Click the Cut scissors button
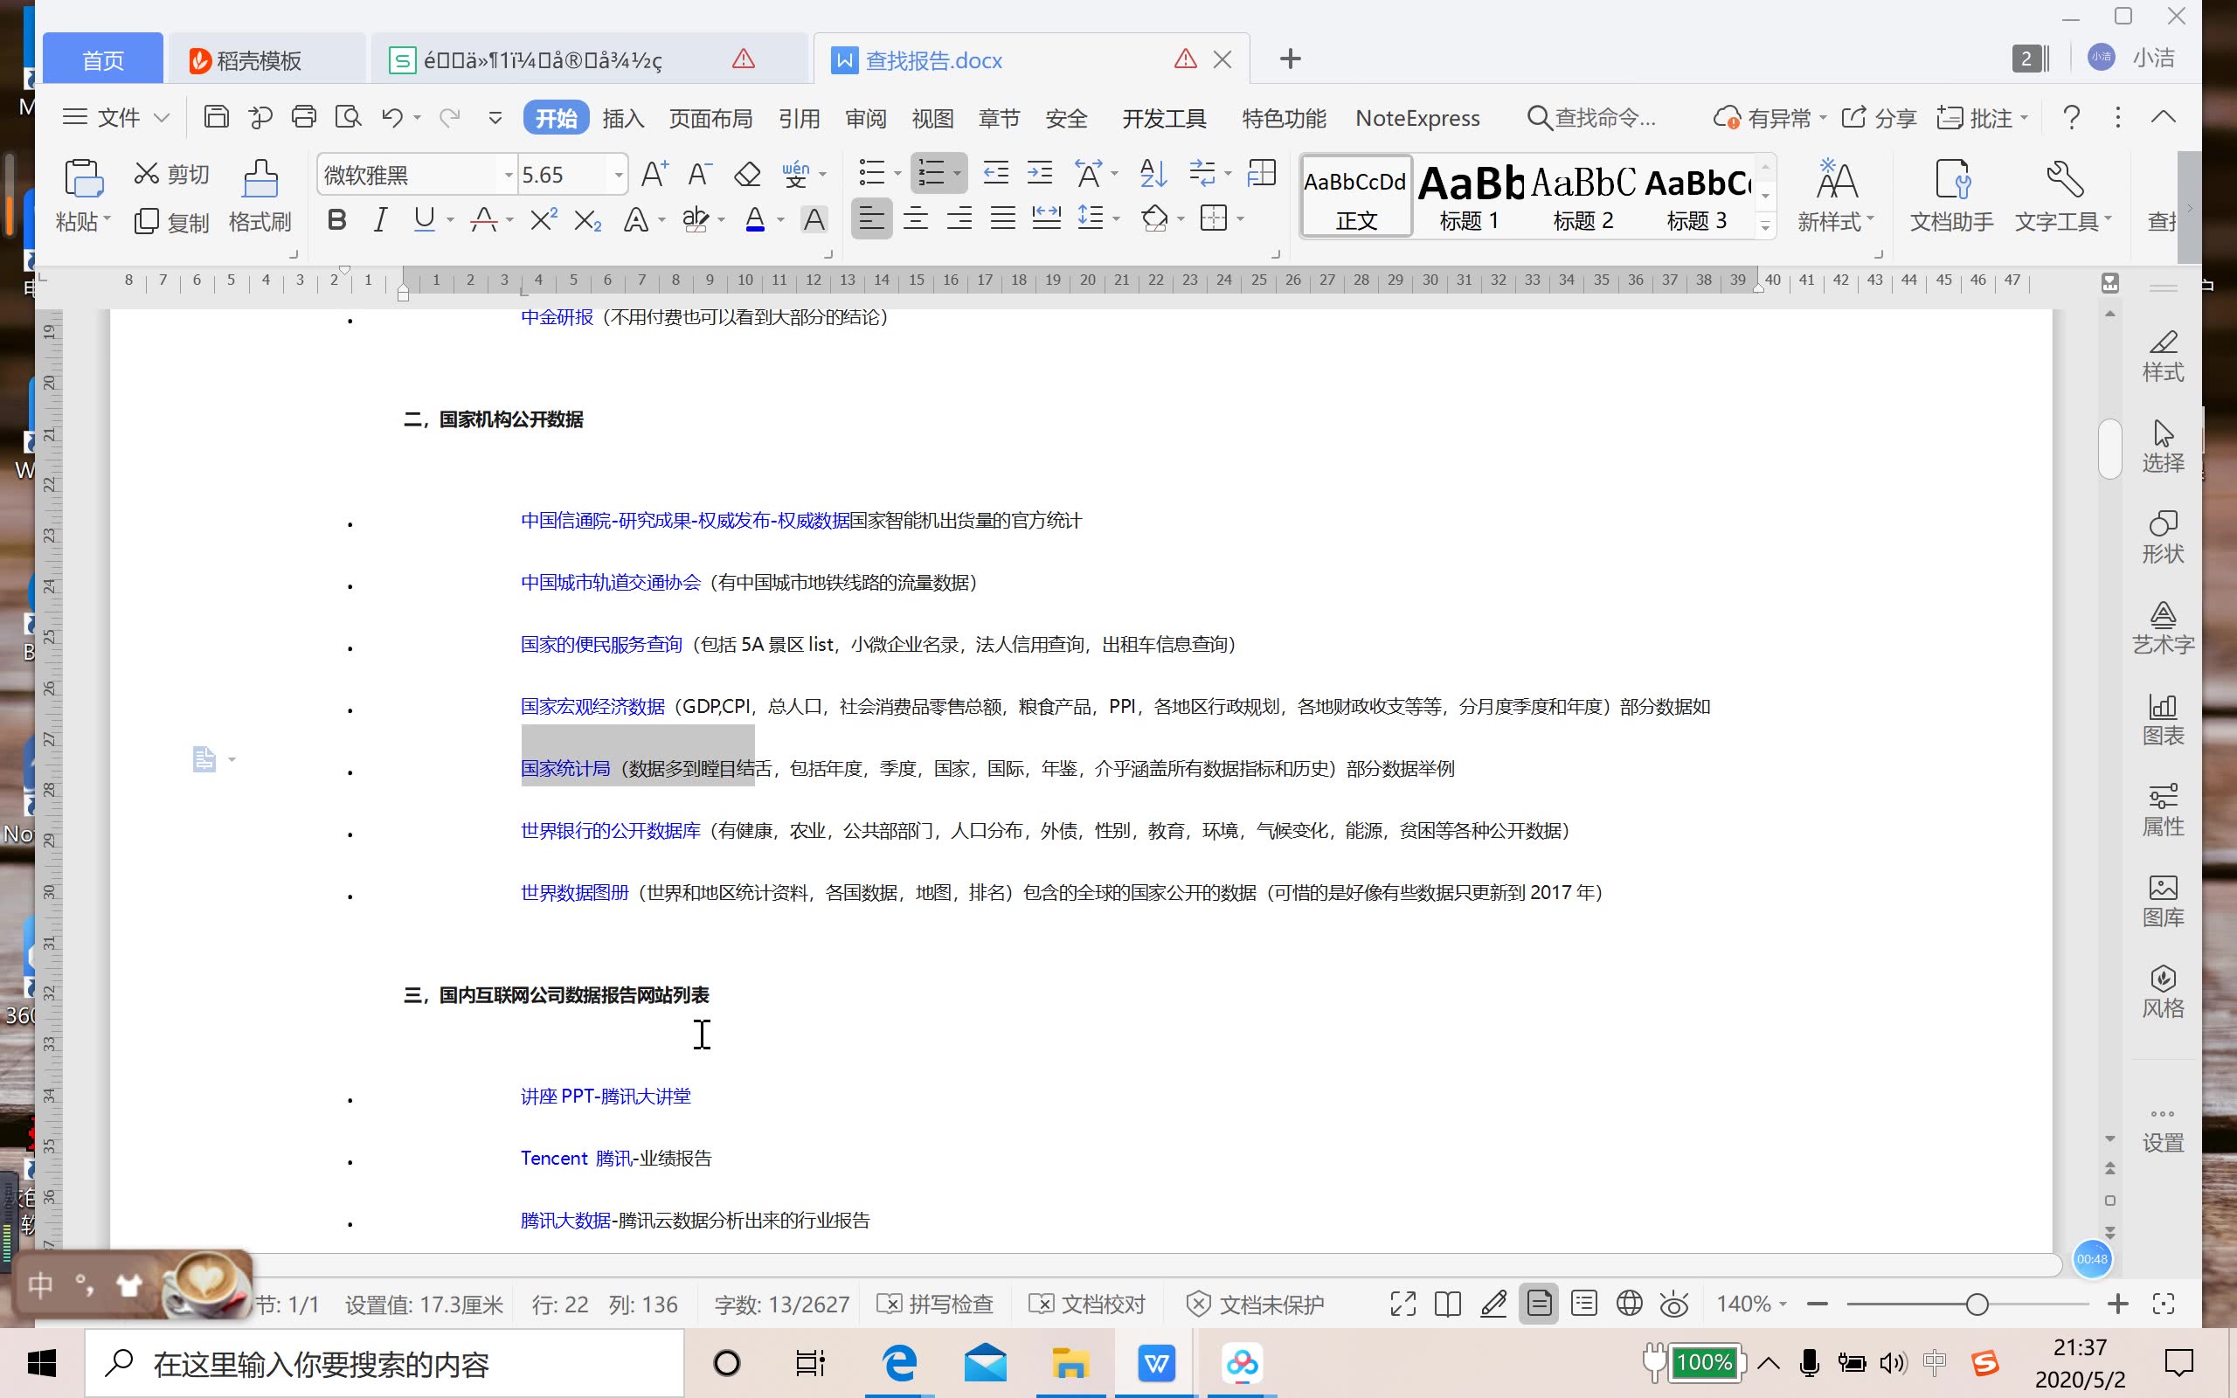Screen dimensions: 2237x1398 coord(172,174)
